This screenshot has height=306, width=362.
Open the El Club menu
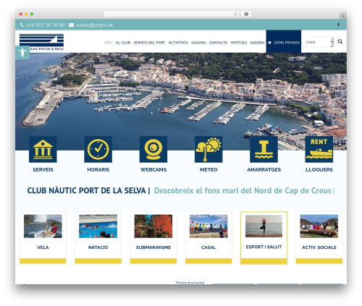click(123, 43)
